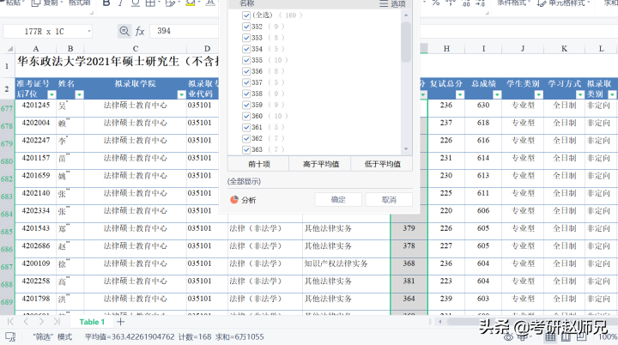Viewport: 618px width, 345px height.
Task: Click the status bar icon left of 筛选模式
Action: pyautogui.click(x=10, y=336)
